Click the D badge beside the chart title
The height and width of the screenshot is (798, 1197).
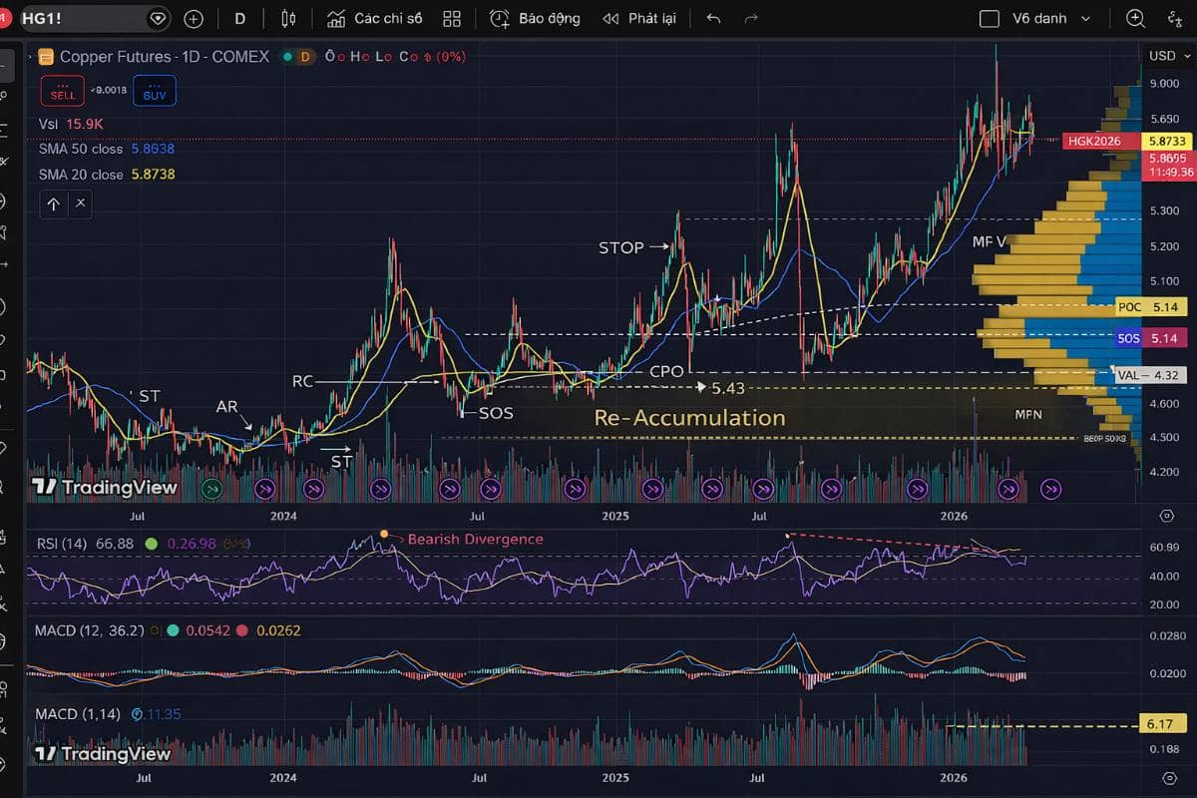tap(304, 57)
